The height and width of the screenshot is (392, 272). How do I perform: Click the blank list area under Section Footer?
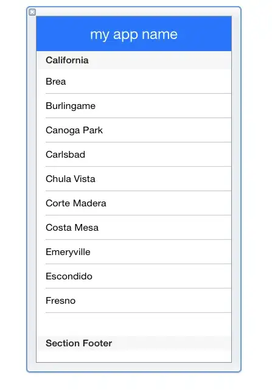134,357
